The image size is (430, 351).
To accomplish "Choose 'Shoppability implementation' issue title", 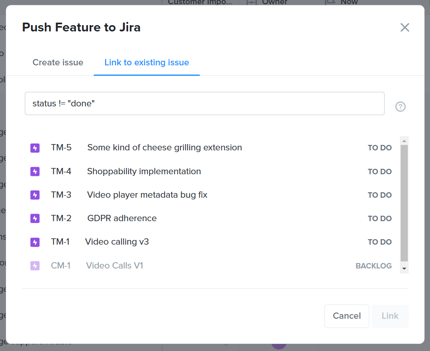I will click(x=144, y=171).
